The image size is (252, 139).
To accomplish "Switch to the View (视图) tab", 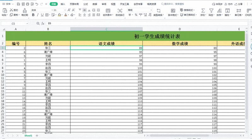I will coord(113,4).
